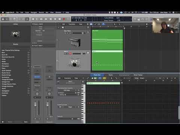The height and width of the screenshot is (135, 180).
Task: Toggle the Cycle button next to Record
Action: [x=68, y=19]
